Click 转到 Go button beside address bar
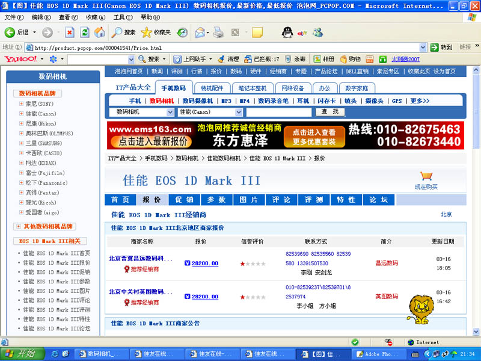 441,48
